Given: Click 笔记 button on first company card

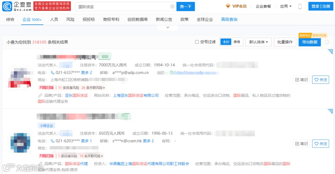Looking at the screenshot, I should click(x=301, y=80).
